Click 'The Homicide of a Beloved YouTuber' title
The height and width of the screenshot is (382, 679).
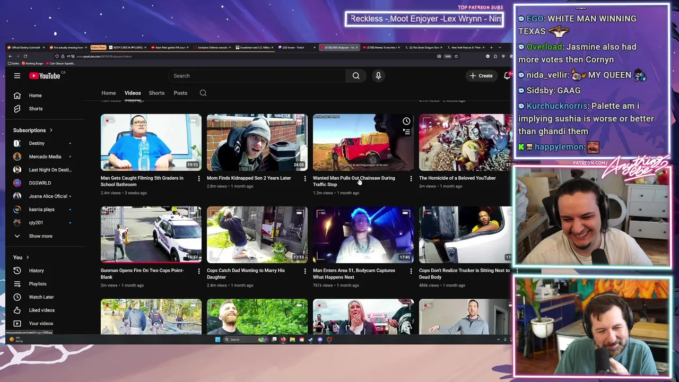(457, 178)
